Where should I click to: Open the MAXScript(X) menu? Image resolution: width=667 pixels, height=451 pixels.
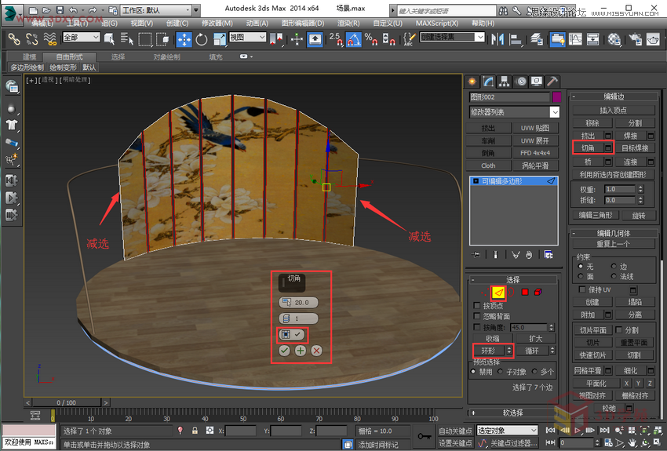pyautogui.click(x=437, y=24)
